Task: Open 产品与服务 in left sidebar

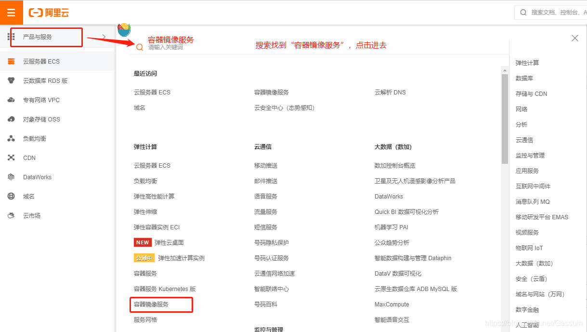Action: (38, 37)
